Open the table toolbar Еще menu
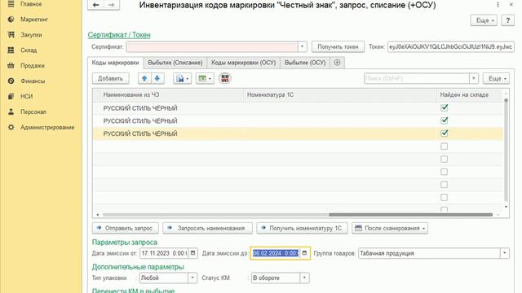Screen dimensions: 522x293 click(497, 78)
